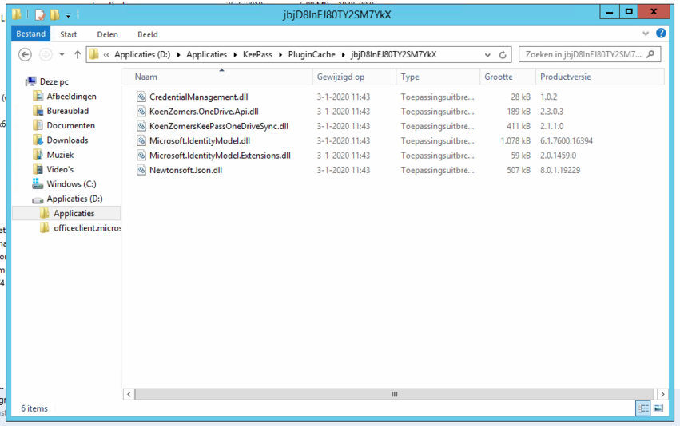Click the New folder quick access icon
The width and height of the screenshot is (680, 426).
pyautogui.click(x=54, y=14)
